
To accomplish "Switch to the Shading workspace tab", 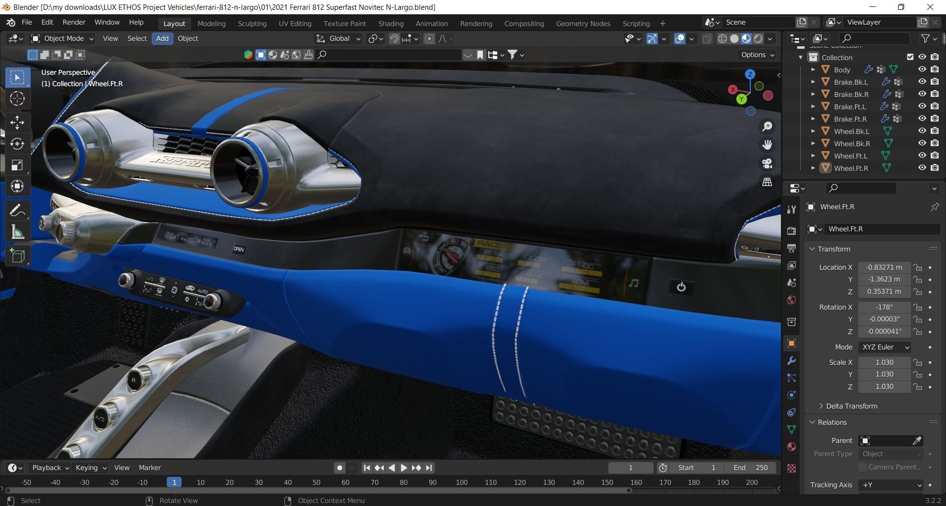I will tap(391, 23).
